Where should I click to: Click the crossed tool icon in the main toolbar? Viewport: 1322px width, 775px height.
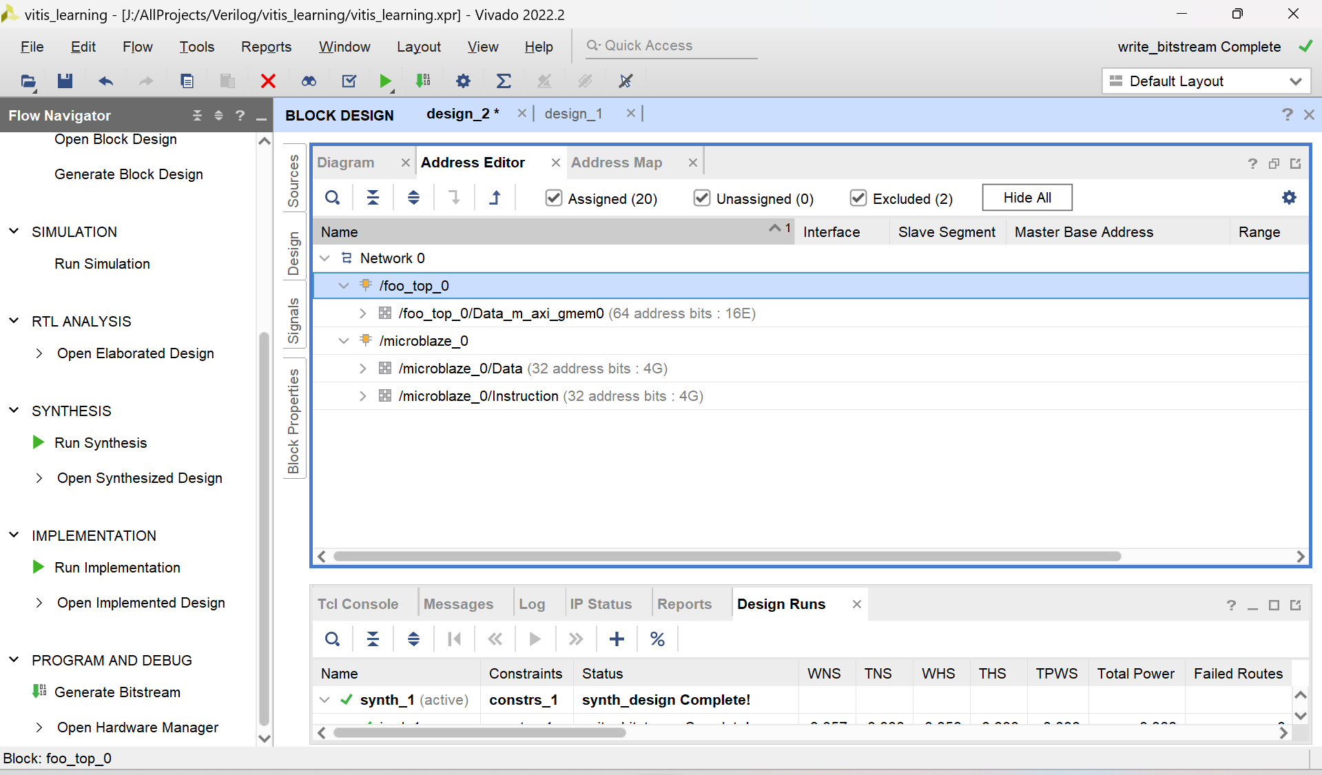[626, 81]
